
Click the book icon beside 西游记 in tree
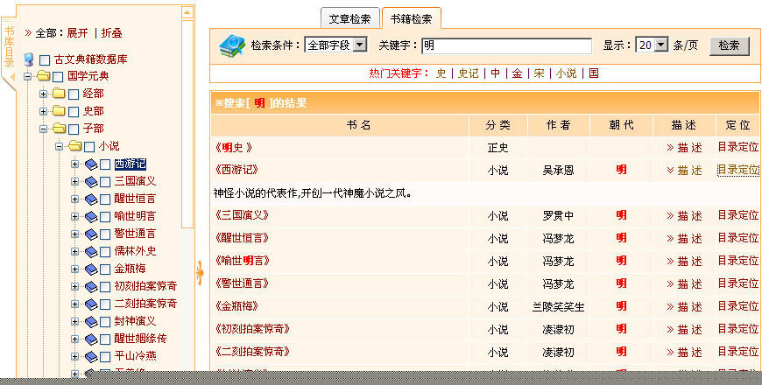point(91,164)
